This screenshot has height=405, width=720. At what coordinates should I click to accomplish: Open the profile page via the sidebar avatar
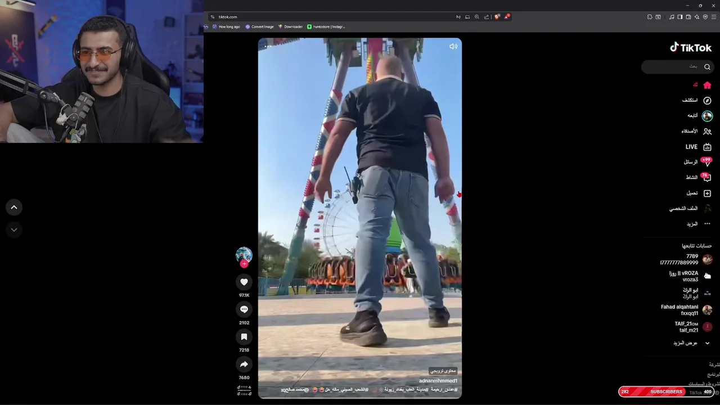[707, 208]
